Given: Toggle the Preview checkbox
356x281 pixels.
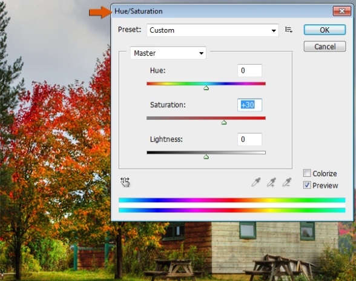Looking at the screenshot, I should coord(307,185).
